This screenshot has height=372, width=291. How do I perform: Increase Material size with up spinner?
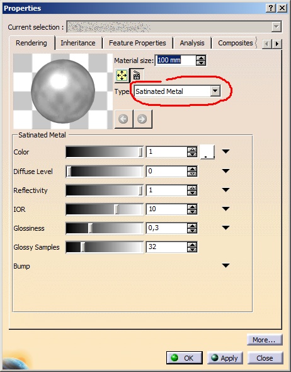click(201, 58)
